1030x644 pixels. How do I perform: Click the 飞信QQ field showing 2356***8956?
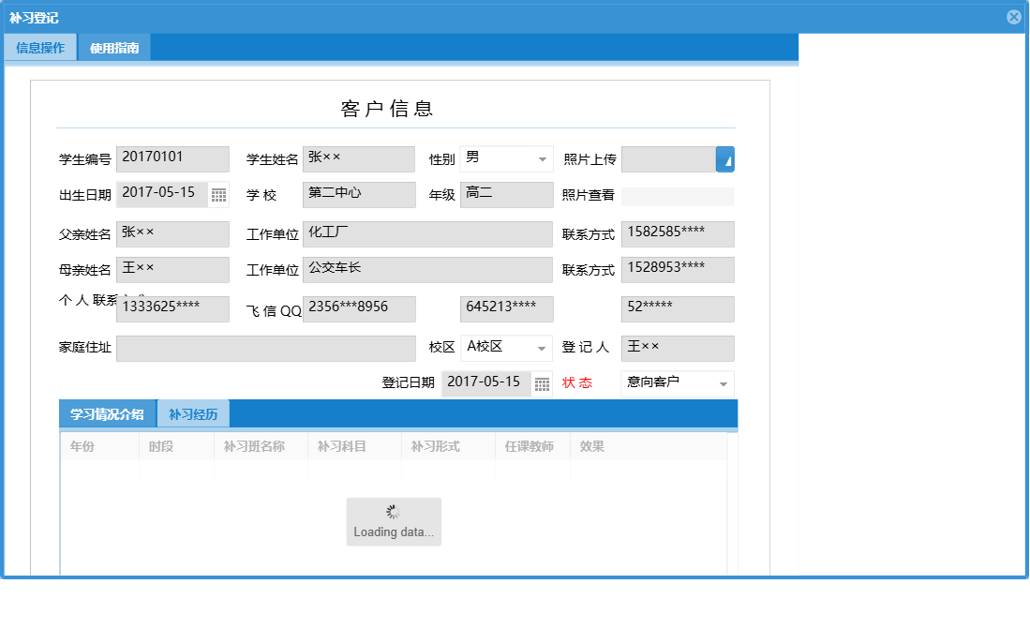point(359,307)
